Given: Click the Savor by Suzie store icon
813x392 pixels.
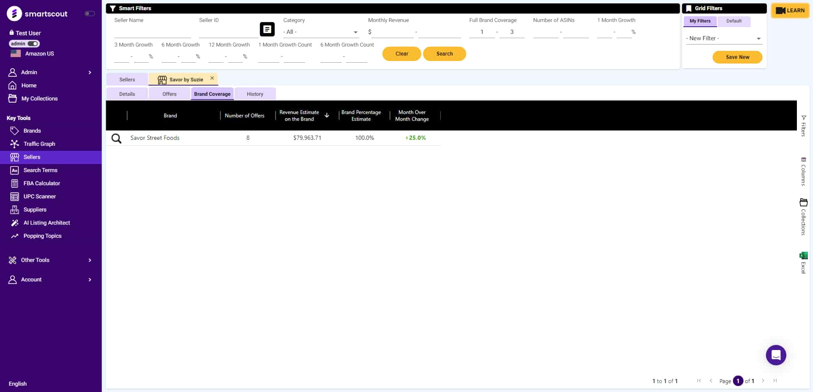Looking at the screenshot, I should [162, 80].
